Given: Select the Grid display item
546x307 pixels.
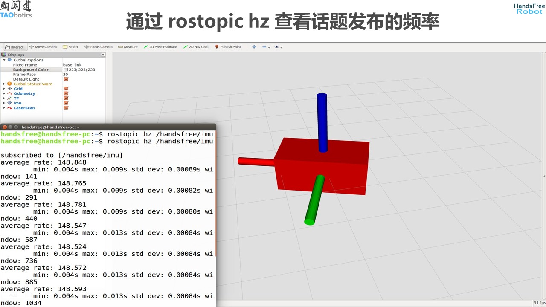Looking at the screenshot, I should coord(18,89).
